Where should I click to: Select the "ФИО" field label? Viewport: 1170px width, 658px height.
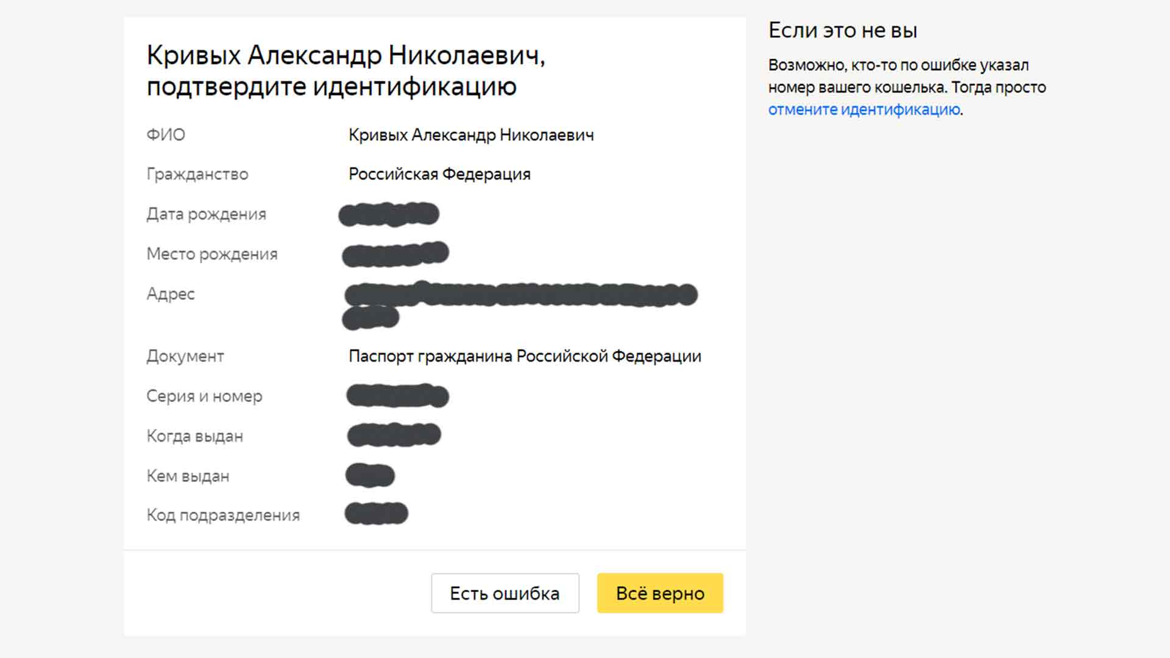click(166, 135)
